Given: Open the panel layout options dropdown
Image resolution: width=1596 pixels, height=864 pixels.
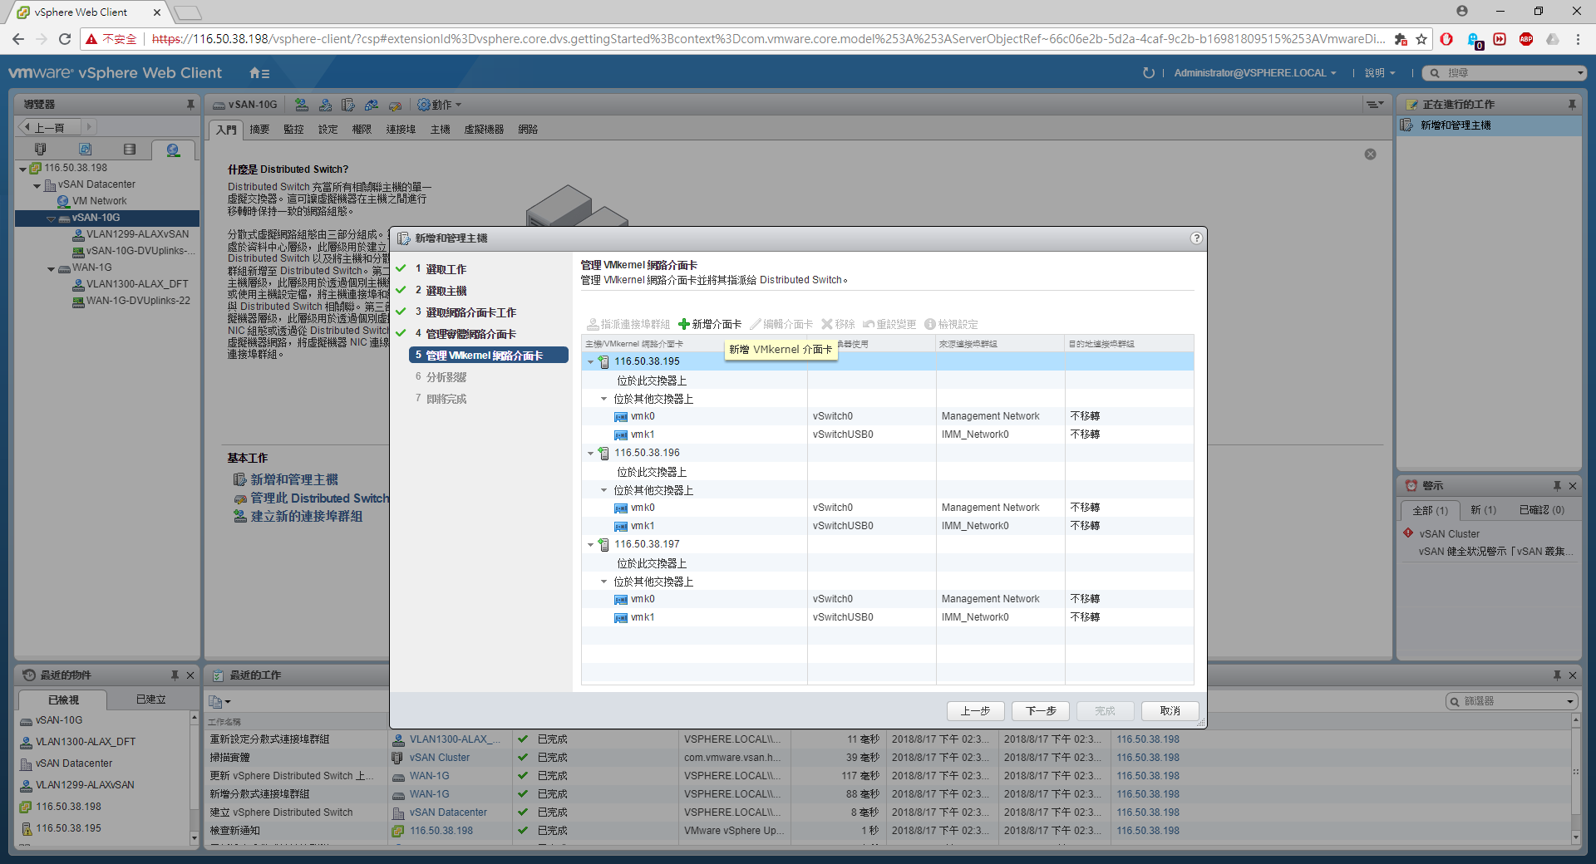Looking at the screenshot, I should pyautogui.click(x=1375, y=105).
